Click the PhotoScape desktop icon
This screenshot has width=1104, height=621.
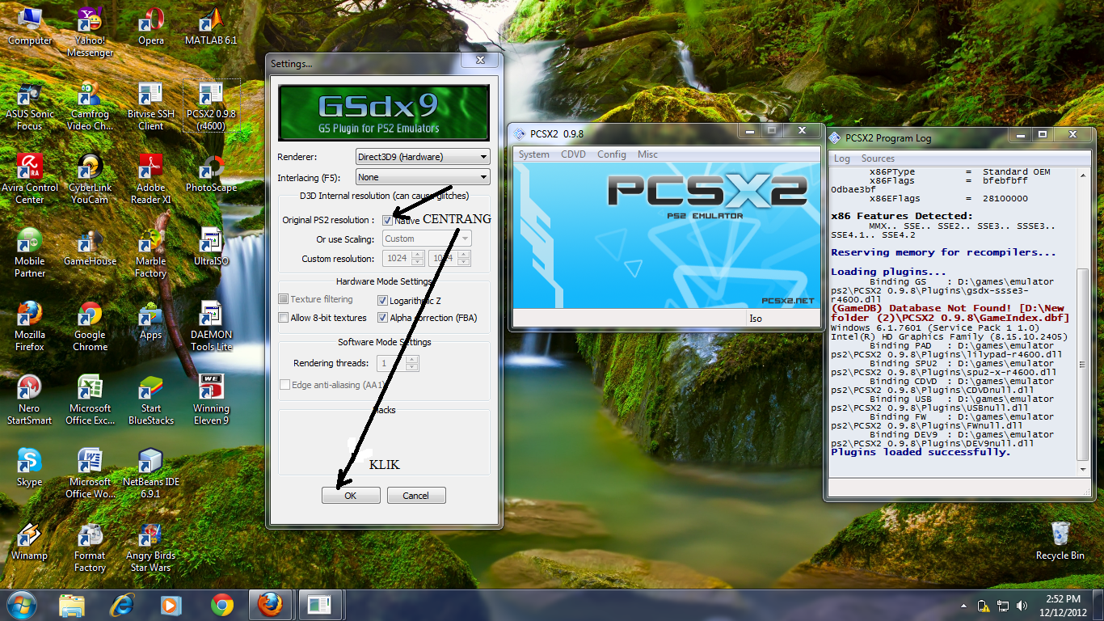click(x=211, y=174)
